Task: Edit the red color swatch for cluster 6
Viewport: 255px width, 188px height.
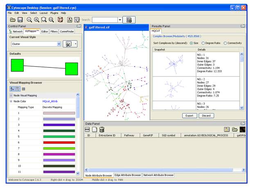Action: click(x=59, y=142)
